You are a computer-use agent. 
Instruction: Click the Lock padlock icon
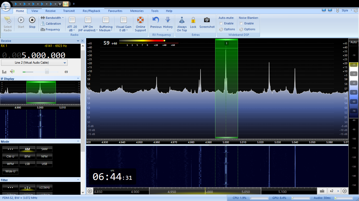click(193, 20)
